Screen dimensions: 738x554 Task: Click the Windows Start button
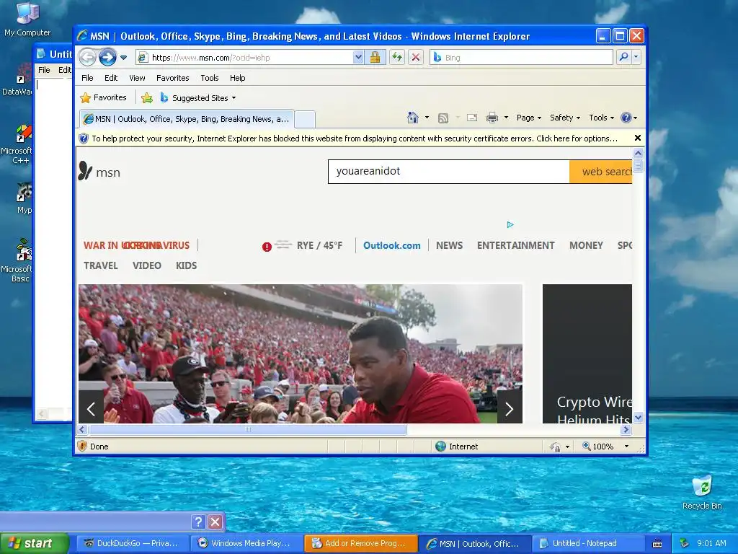(35, 543)
